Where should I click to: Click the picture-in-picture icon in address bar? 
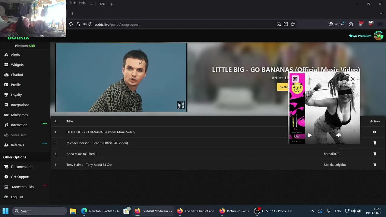tap(279, 24)
